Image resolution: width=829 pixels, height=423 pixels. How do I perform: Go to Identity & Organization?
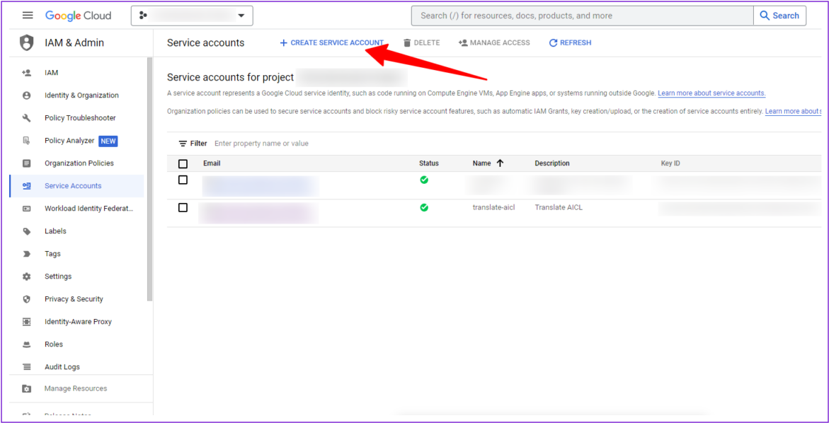click(81, 95)
